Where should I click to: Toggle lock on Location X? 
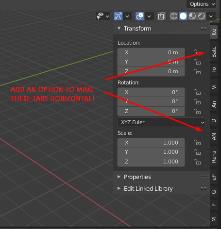pos(197,52)
